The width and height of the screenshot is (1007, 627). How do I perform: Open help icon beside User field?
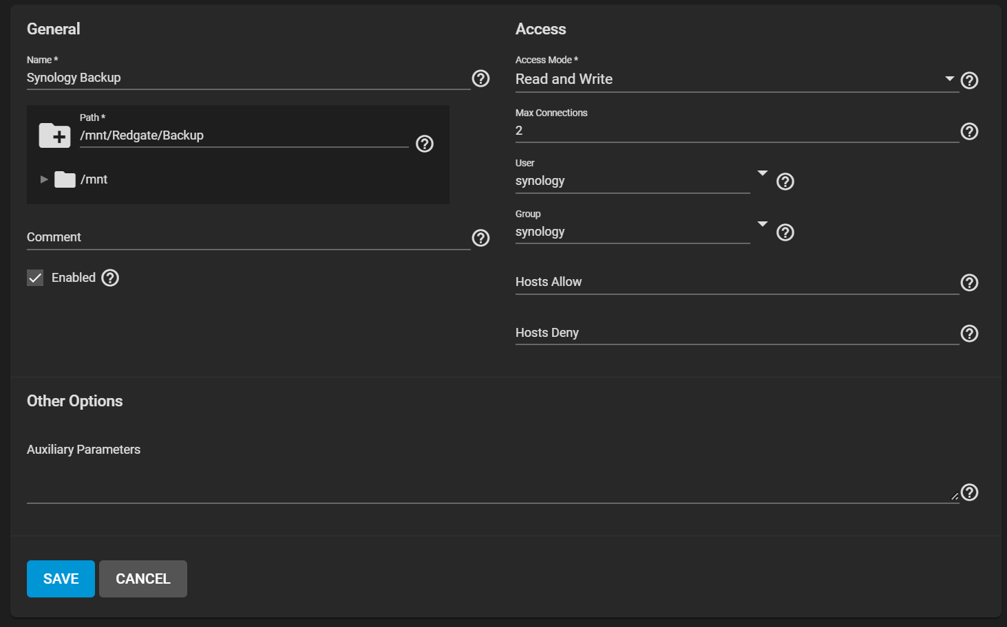tap(785, 181)
